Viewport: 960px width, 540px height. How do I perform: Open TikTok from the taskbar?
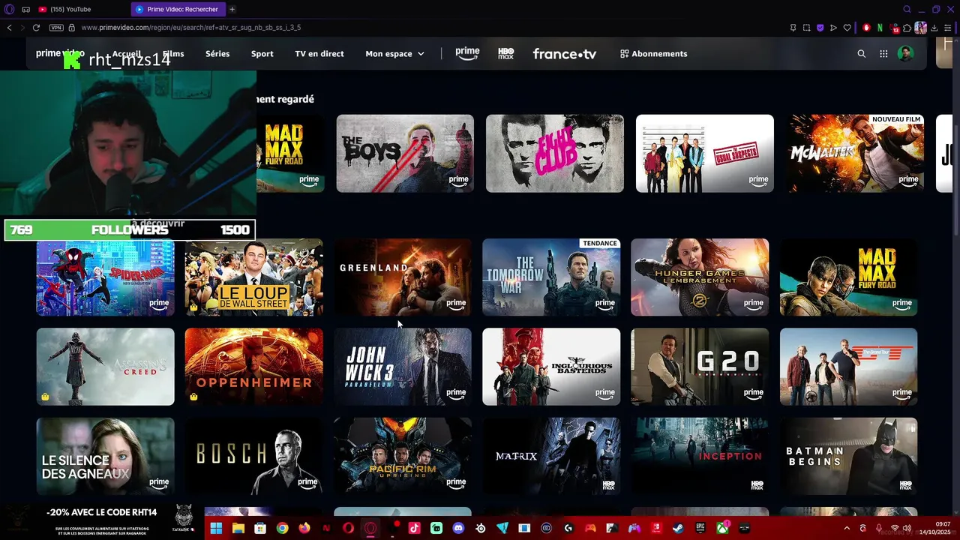(x=414, y=528)
